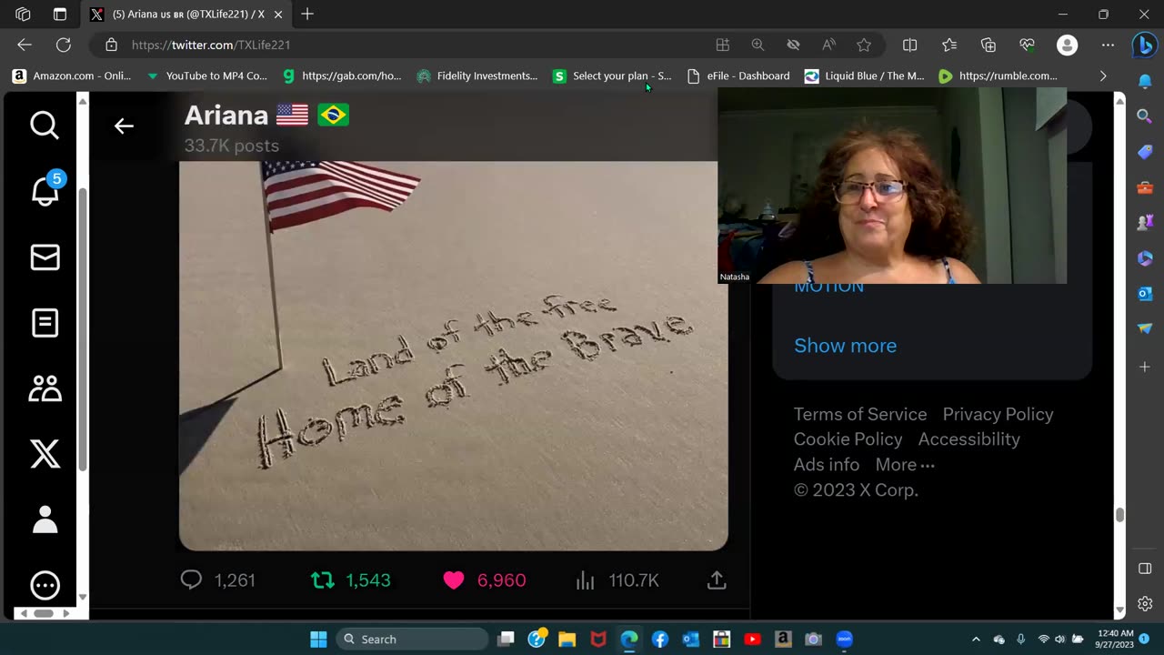Open Edge sidebar settings gear
The height and width of the screenshot is (655, 1164).
click(x=1145, y=603)
